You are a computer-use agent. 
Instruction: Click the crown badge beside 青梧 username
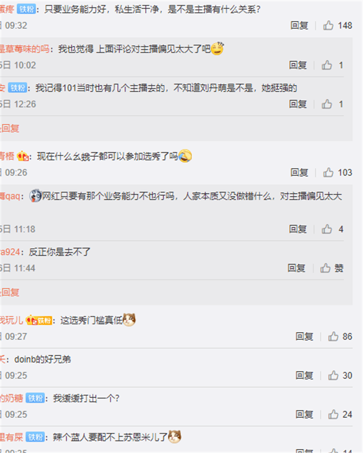[x=23, y=157]
